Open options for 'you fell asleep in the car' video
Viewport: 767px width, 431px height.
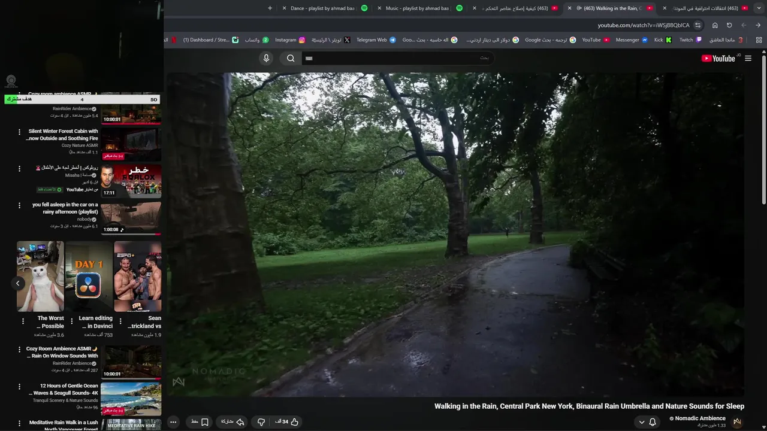(19, 205)
